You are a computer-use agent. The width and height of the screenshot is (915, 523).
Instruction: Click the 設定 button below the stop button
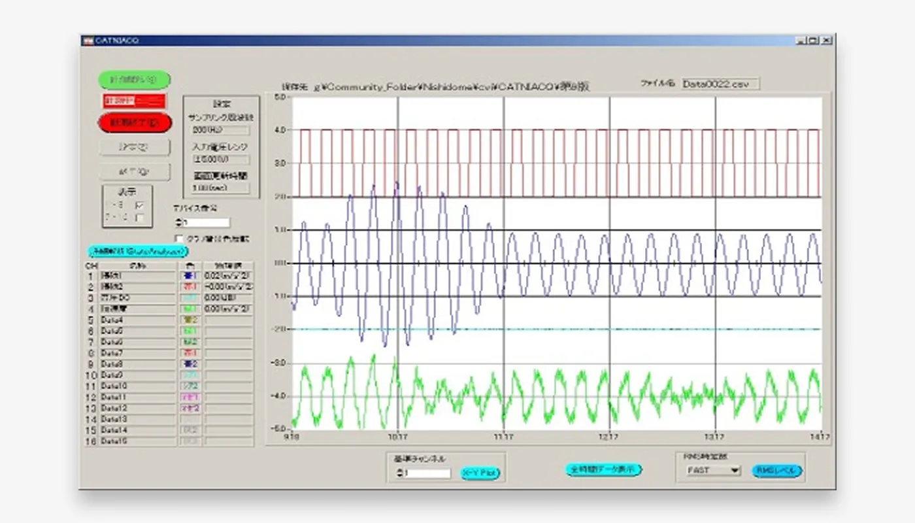pyautogui.click(x=133, y=147)
